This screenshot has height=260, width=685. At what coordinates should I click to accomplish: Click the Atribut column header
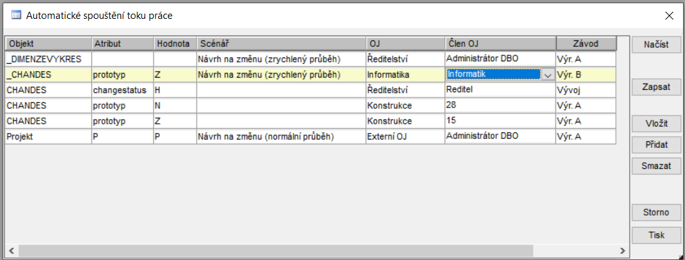click(123, 44)
